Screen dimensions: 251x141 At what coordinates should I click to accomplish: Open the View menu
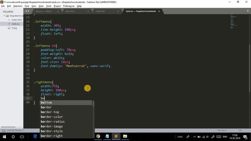coord(34,6)
